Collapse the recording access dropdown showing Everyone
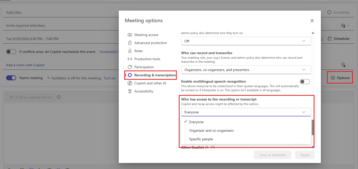The height and width of the screenshot is (169, 358). [x=246, y=112]
